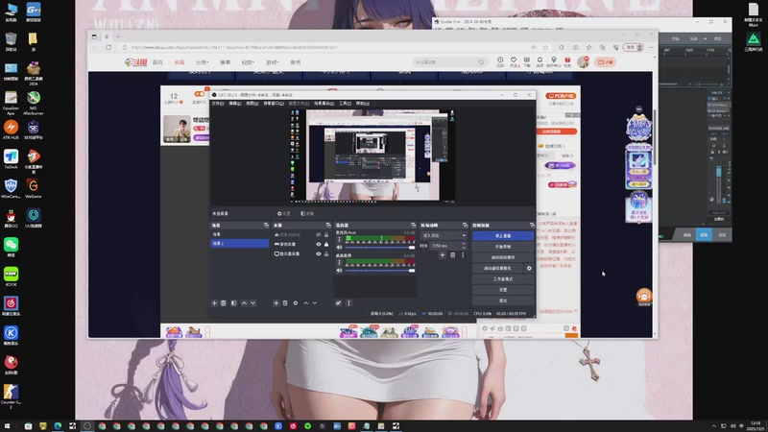Open the OBS Tools menu

coord(345,104)
